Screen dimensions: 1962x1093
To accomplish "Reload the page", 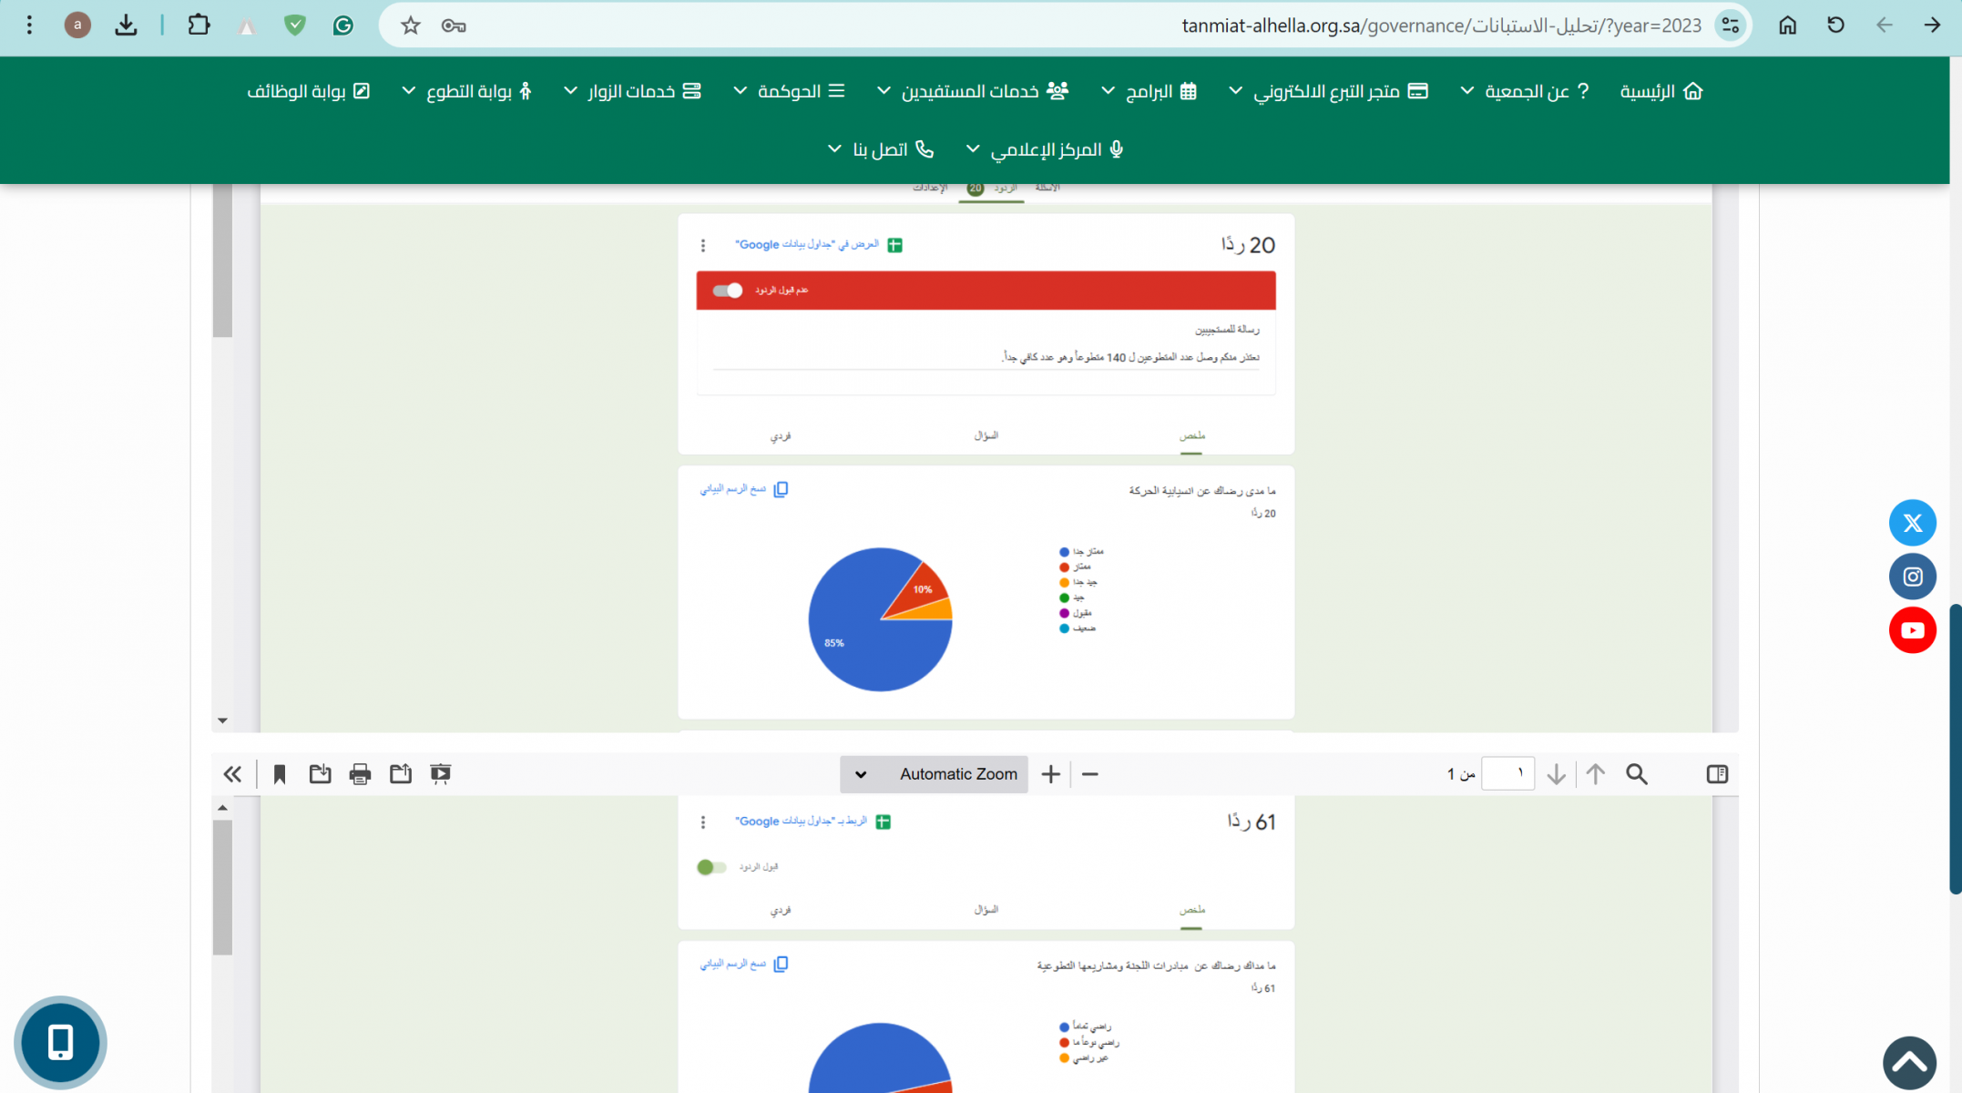I will 1835,26.
